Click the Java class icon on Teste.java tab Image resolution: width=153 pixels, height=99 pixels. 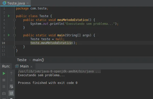point(4,3)
